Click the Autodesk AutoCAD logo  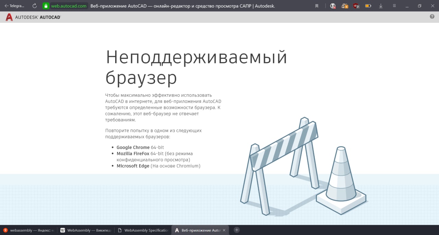[33, 17]
